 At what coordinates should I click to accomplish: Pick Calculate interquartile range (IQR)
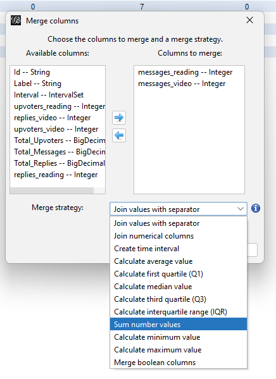[179, 312]
